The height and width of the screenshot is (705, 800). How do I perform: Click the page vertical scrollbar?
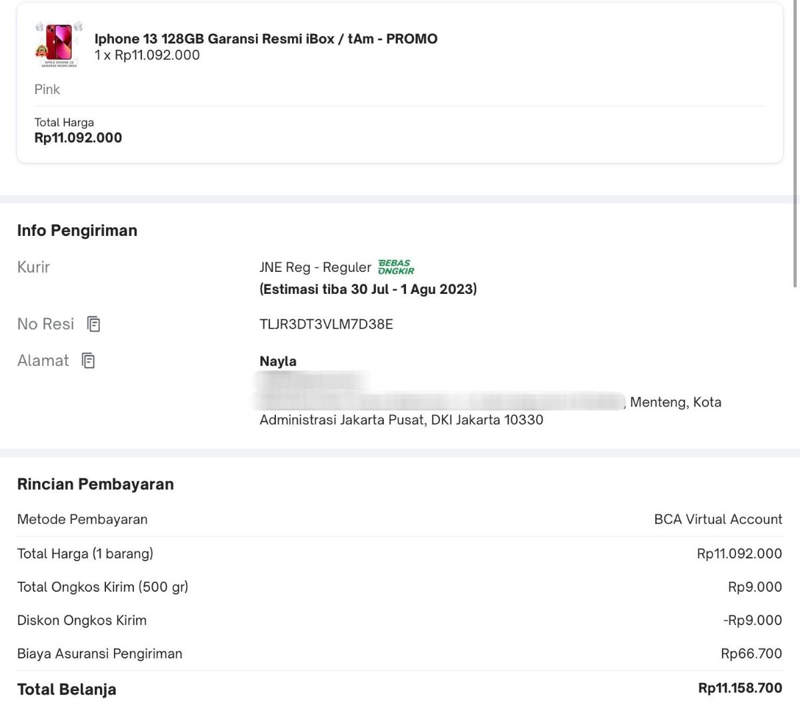tap(797, 143)
